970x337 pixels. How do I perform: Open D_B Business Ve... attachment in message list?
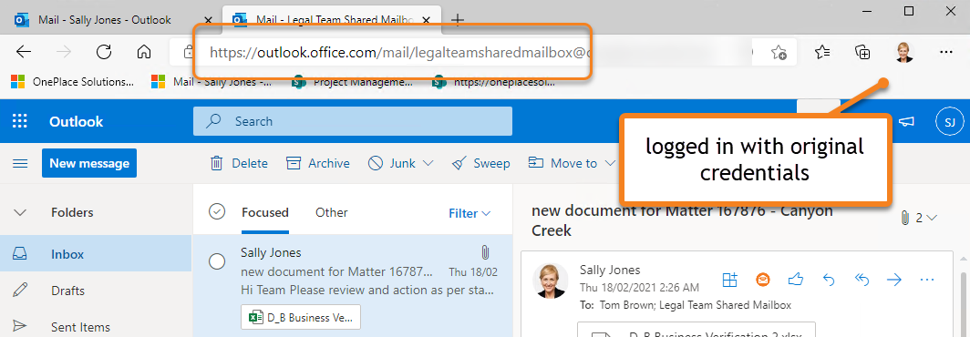pyautogui.click(x=301, y=317)
